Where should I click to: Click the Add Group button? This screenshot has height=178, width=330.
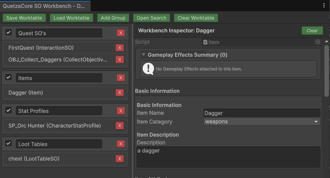pos(113,18)
